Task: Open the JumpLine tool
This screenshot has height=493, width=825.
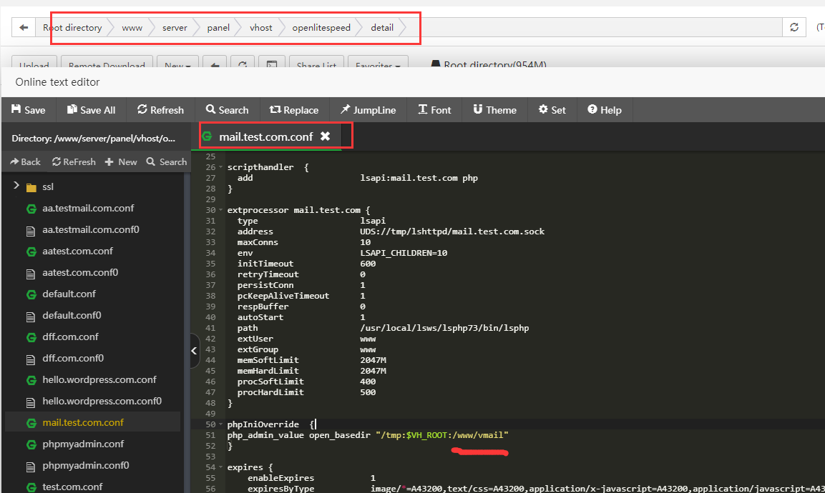Action: click(368, 110)
